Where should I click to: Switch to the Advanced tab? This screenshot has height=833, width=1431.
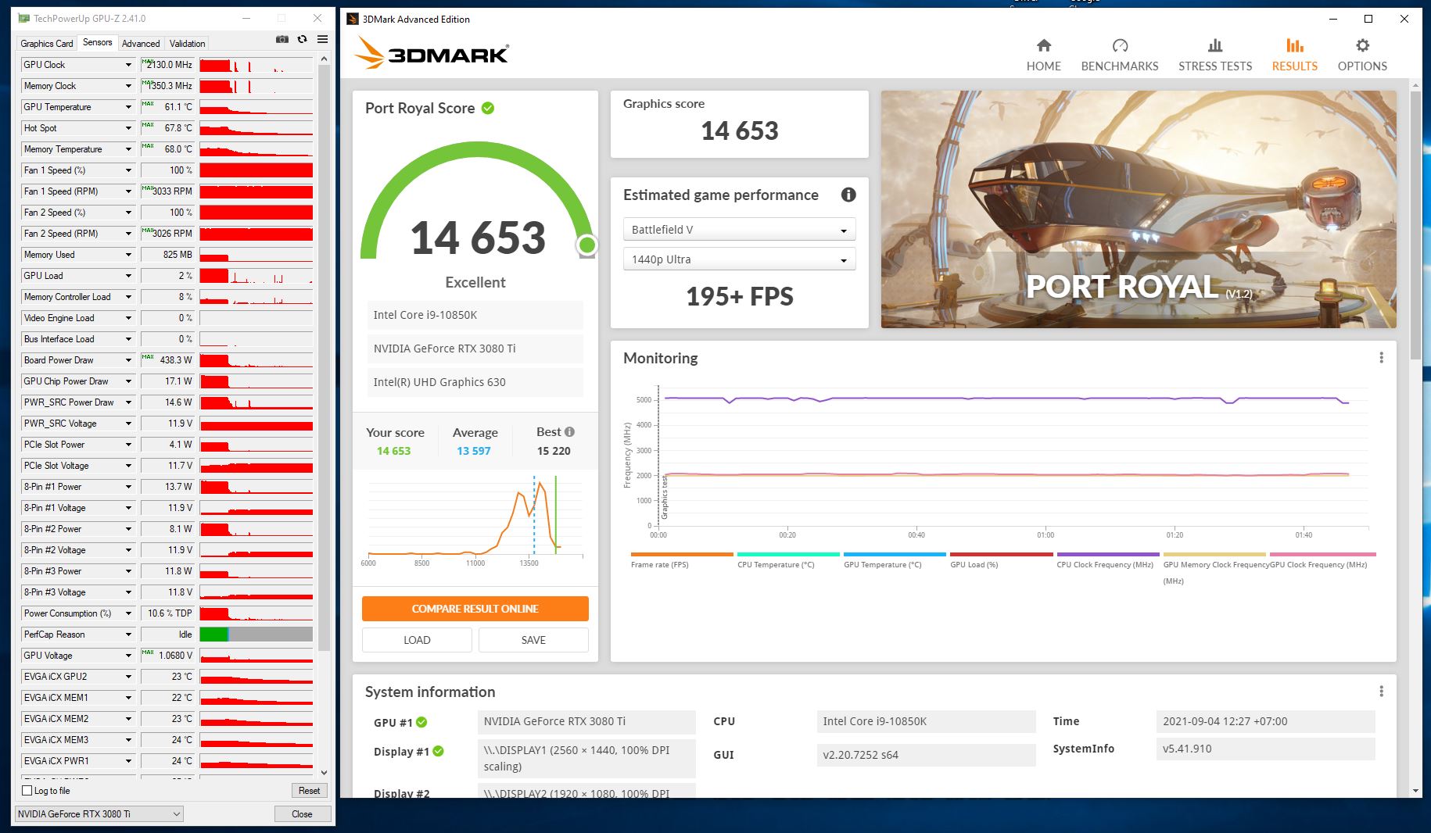point(141,44)
